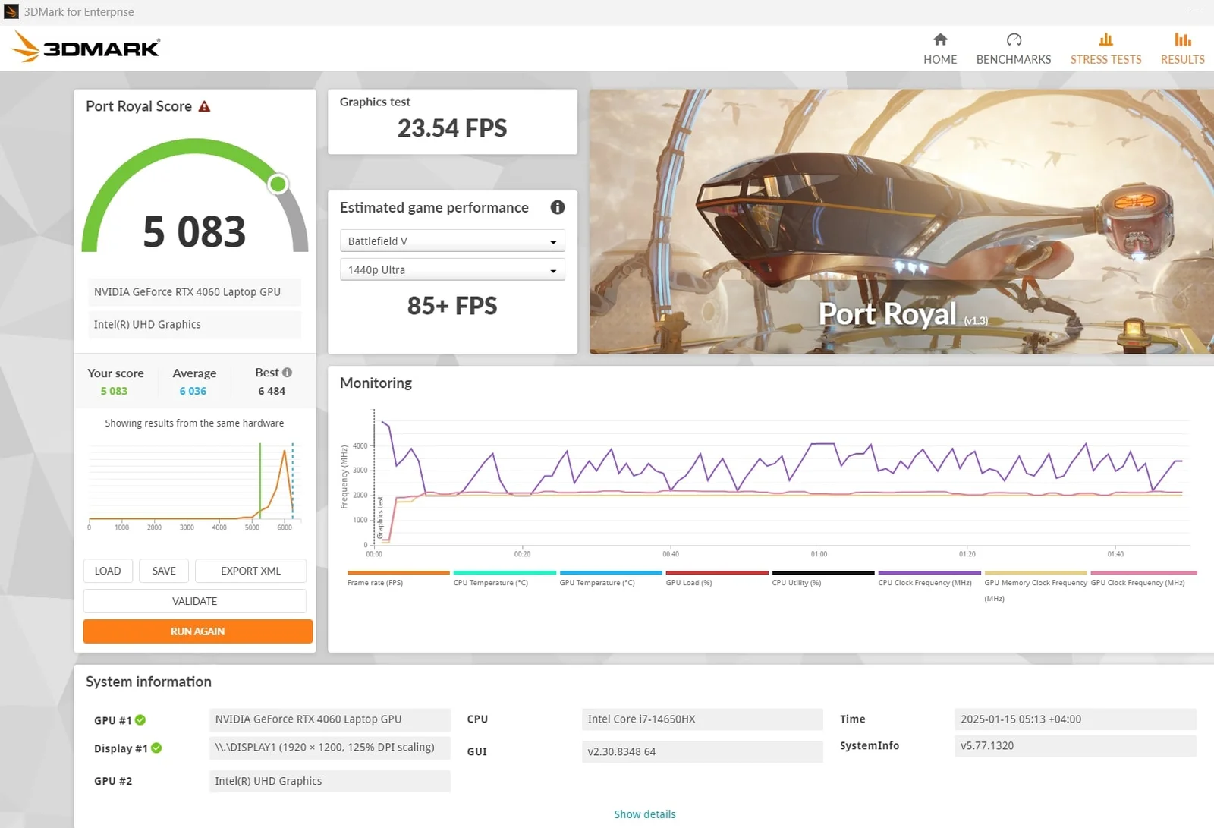
Task: Click the green check next to GPU #1
Action: point(140,720)
